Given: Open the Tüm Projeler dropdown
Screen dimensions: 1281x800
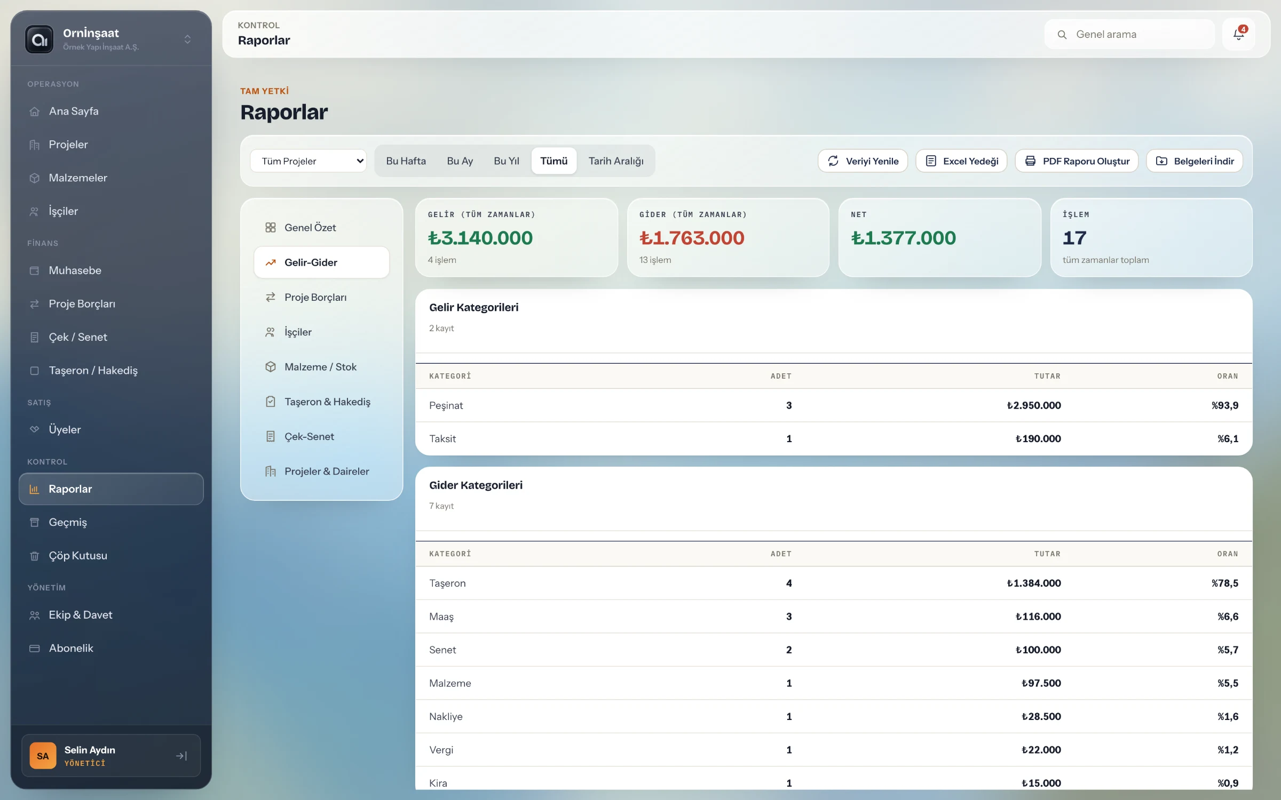Looking at the screenshot, I should pyautogui.click(x=309, y=161).
